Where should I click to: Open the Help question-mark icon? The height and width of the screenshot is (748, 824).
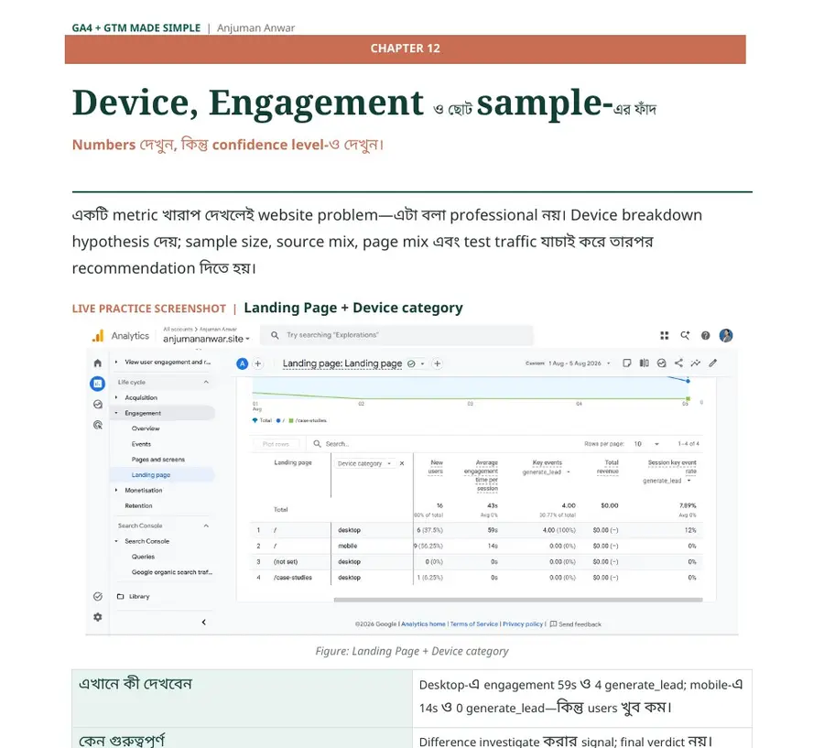click(705, 335)
